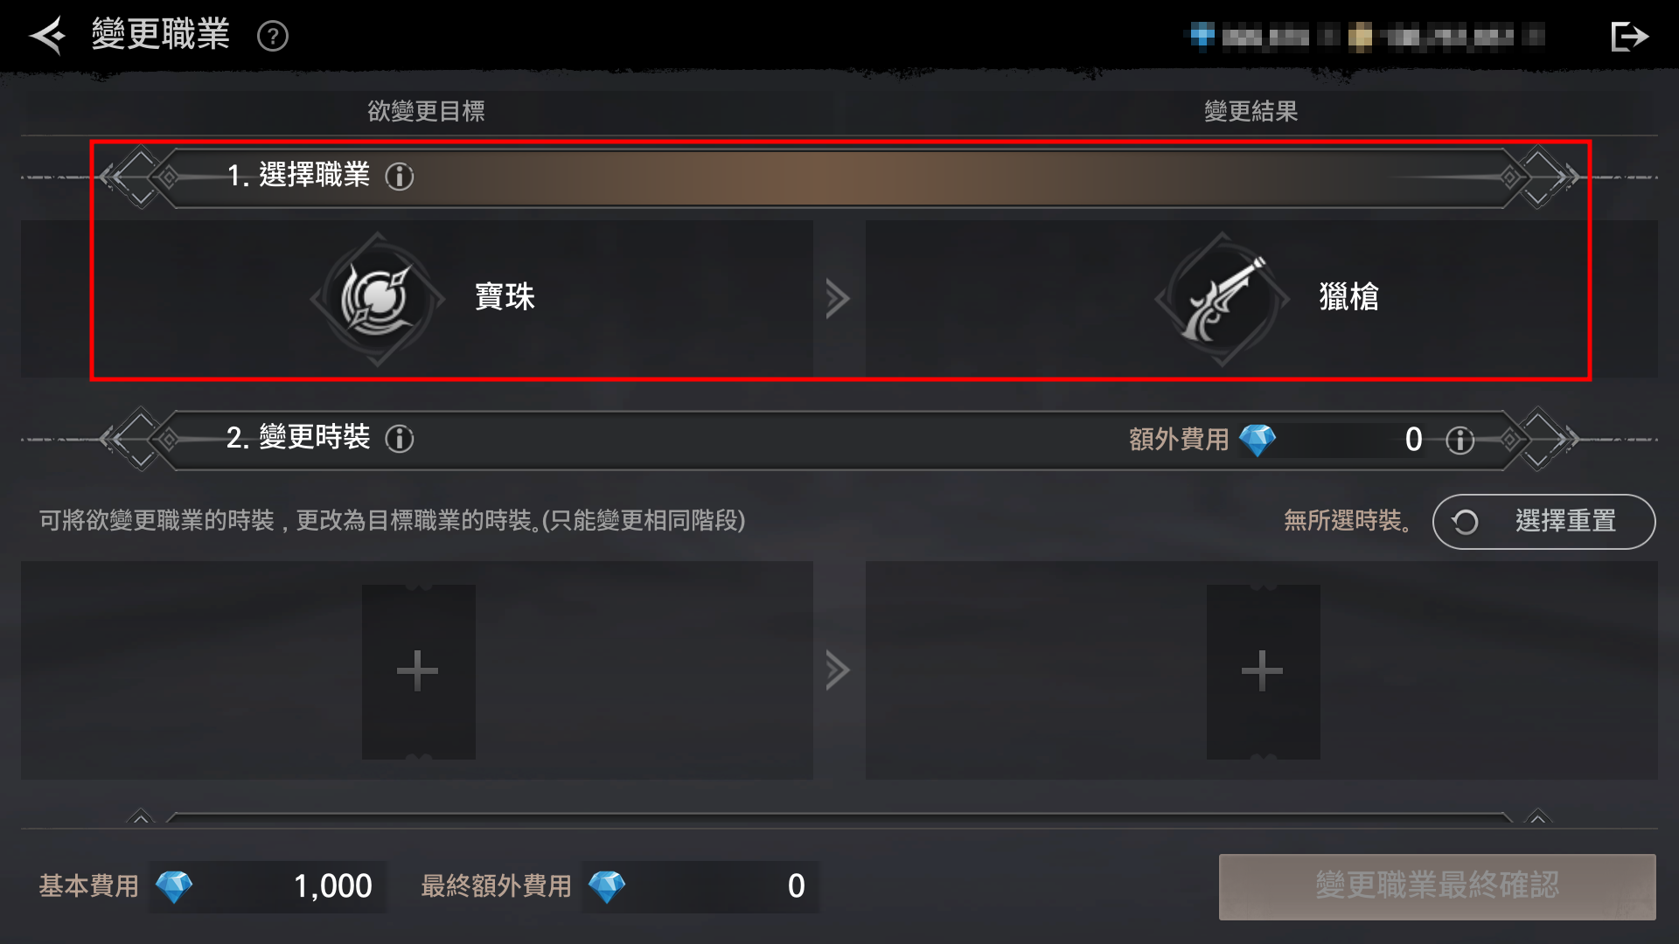
Task: Exit the screen via the logout icon
Action: [1629, 36]
